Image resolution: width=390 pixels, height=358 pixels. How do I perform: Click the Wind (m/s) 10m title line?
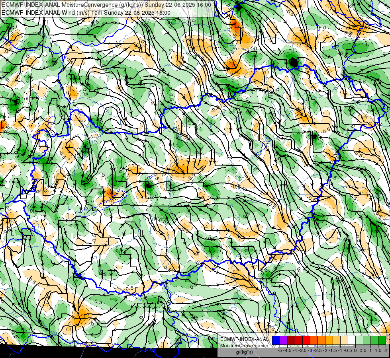tap(86, 13)
